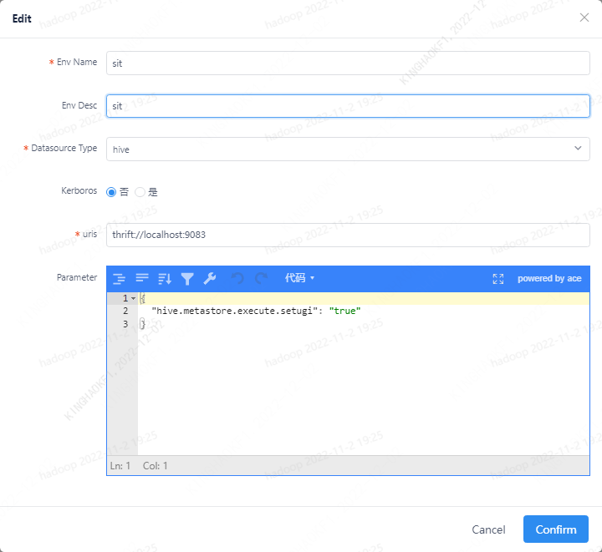Click into the Env Desc input field
Viewport: 602px width, 552px height.
pos(348,106)
